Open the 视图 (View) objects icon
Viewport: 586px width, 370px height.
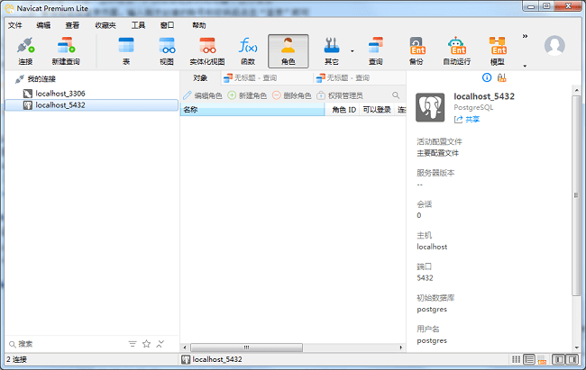[167, 50]
